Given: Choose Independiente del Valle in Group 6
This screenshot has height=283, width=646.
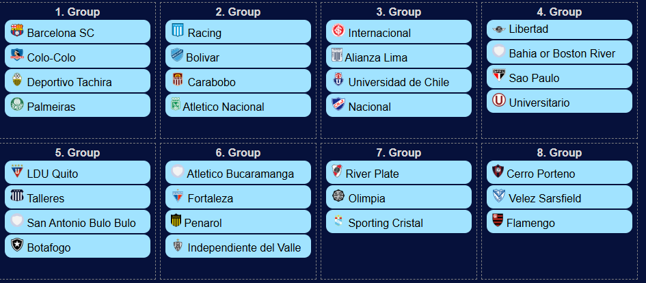Looking at the screenshot, I should [x=238, y=246].
